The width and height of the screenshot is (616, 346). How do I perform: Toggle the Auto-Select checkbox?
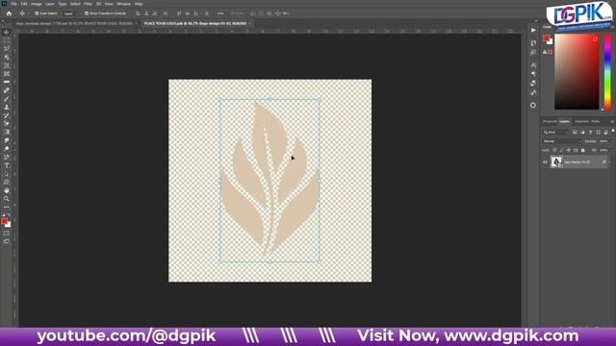[37, 13]
